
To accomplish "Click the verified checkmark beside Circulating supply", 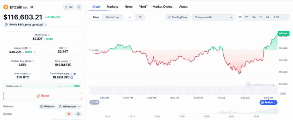I will [75, 74].
